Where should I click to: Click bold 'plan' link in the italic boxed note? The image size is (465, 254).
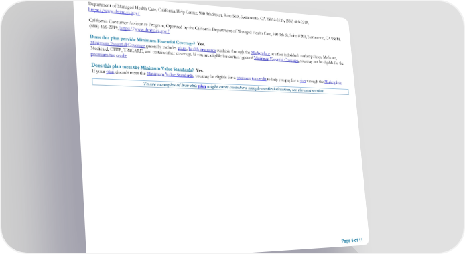point(202,86)
